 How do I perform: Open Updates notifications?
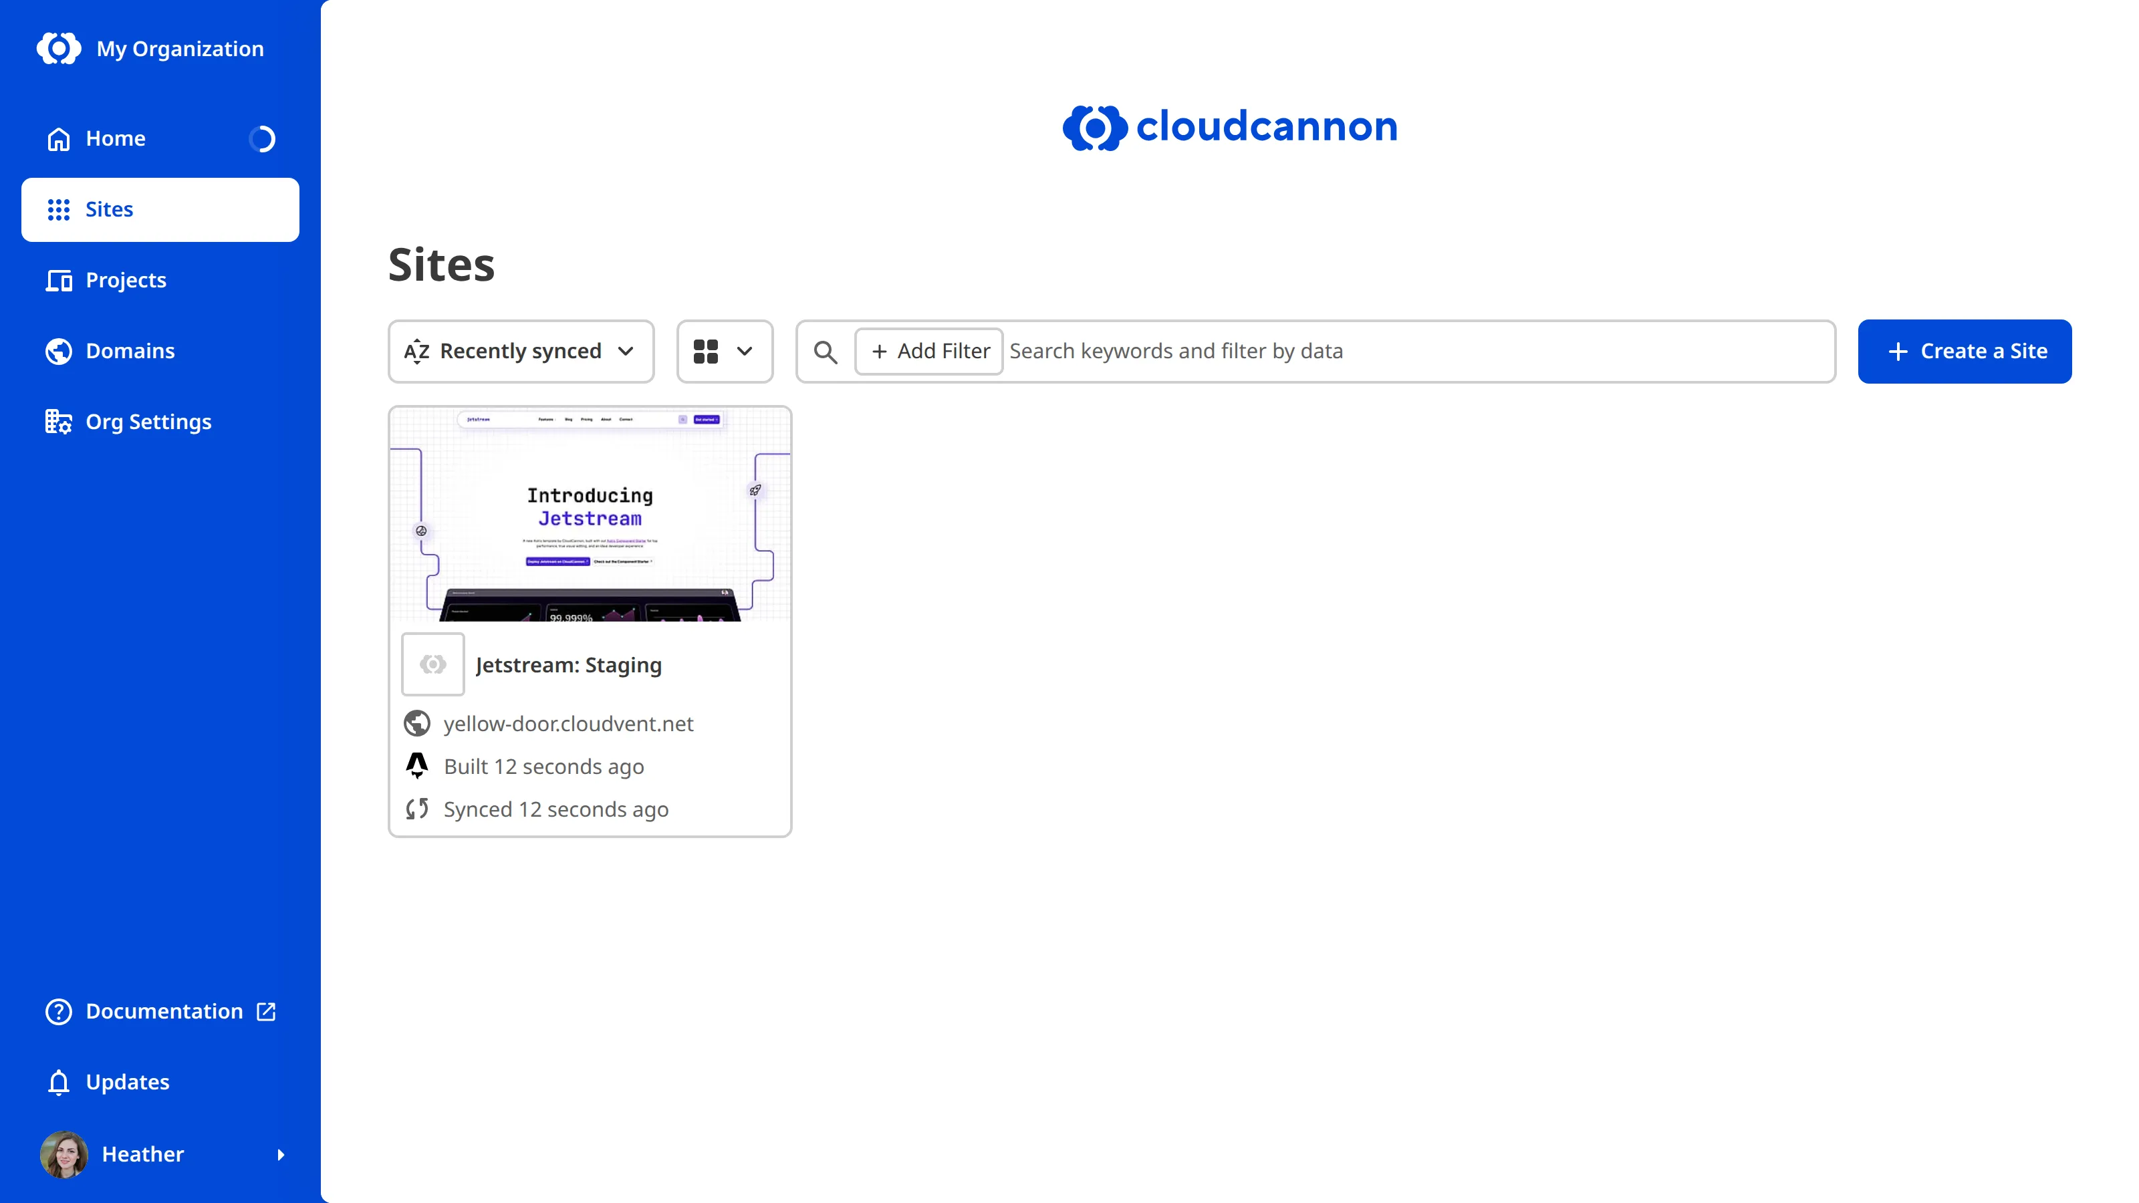click(x=160, y=1082)
